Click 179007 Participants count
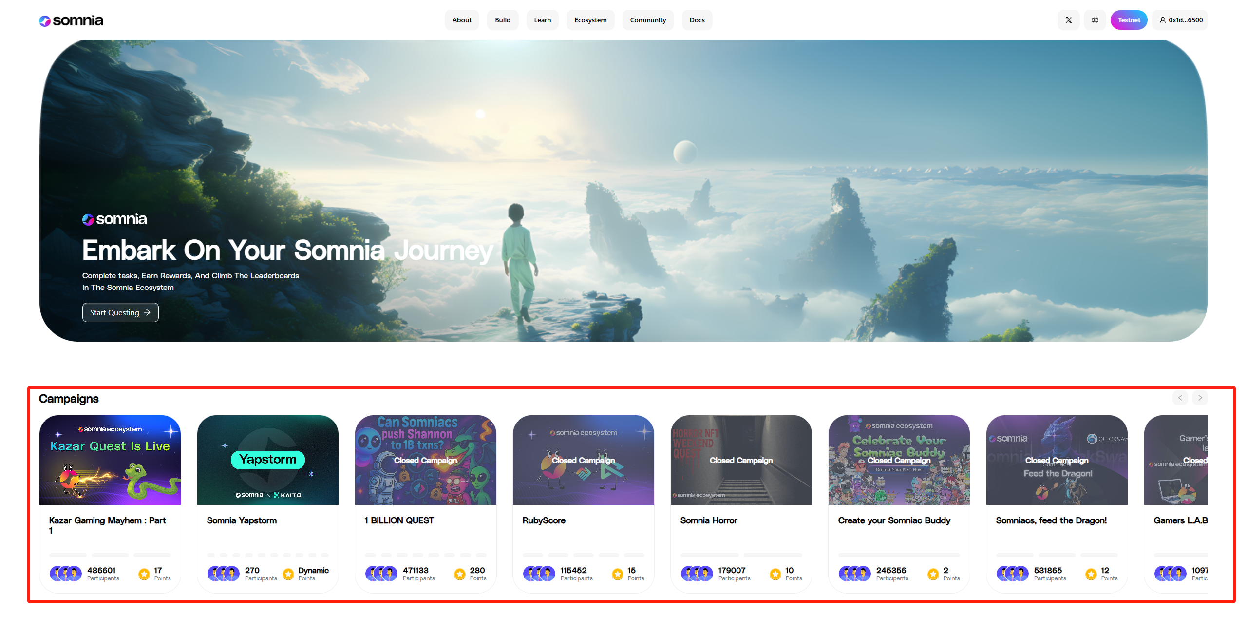The height and width of the screenshot is (636, 1247). [x=735, y=574]
